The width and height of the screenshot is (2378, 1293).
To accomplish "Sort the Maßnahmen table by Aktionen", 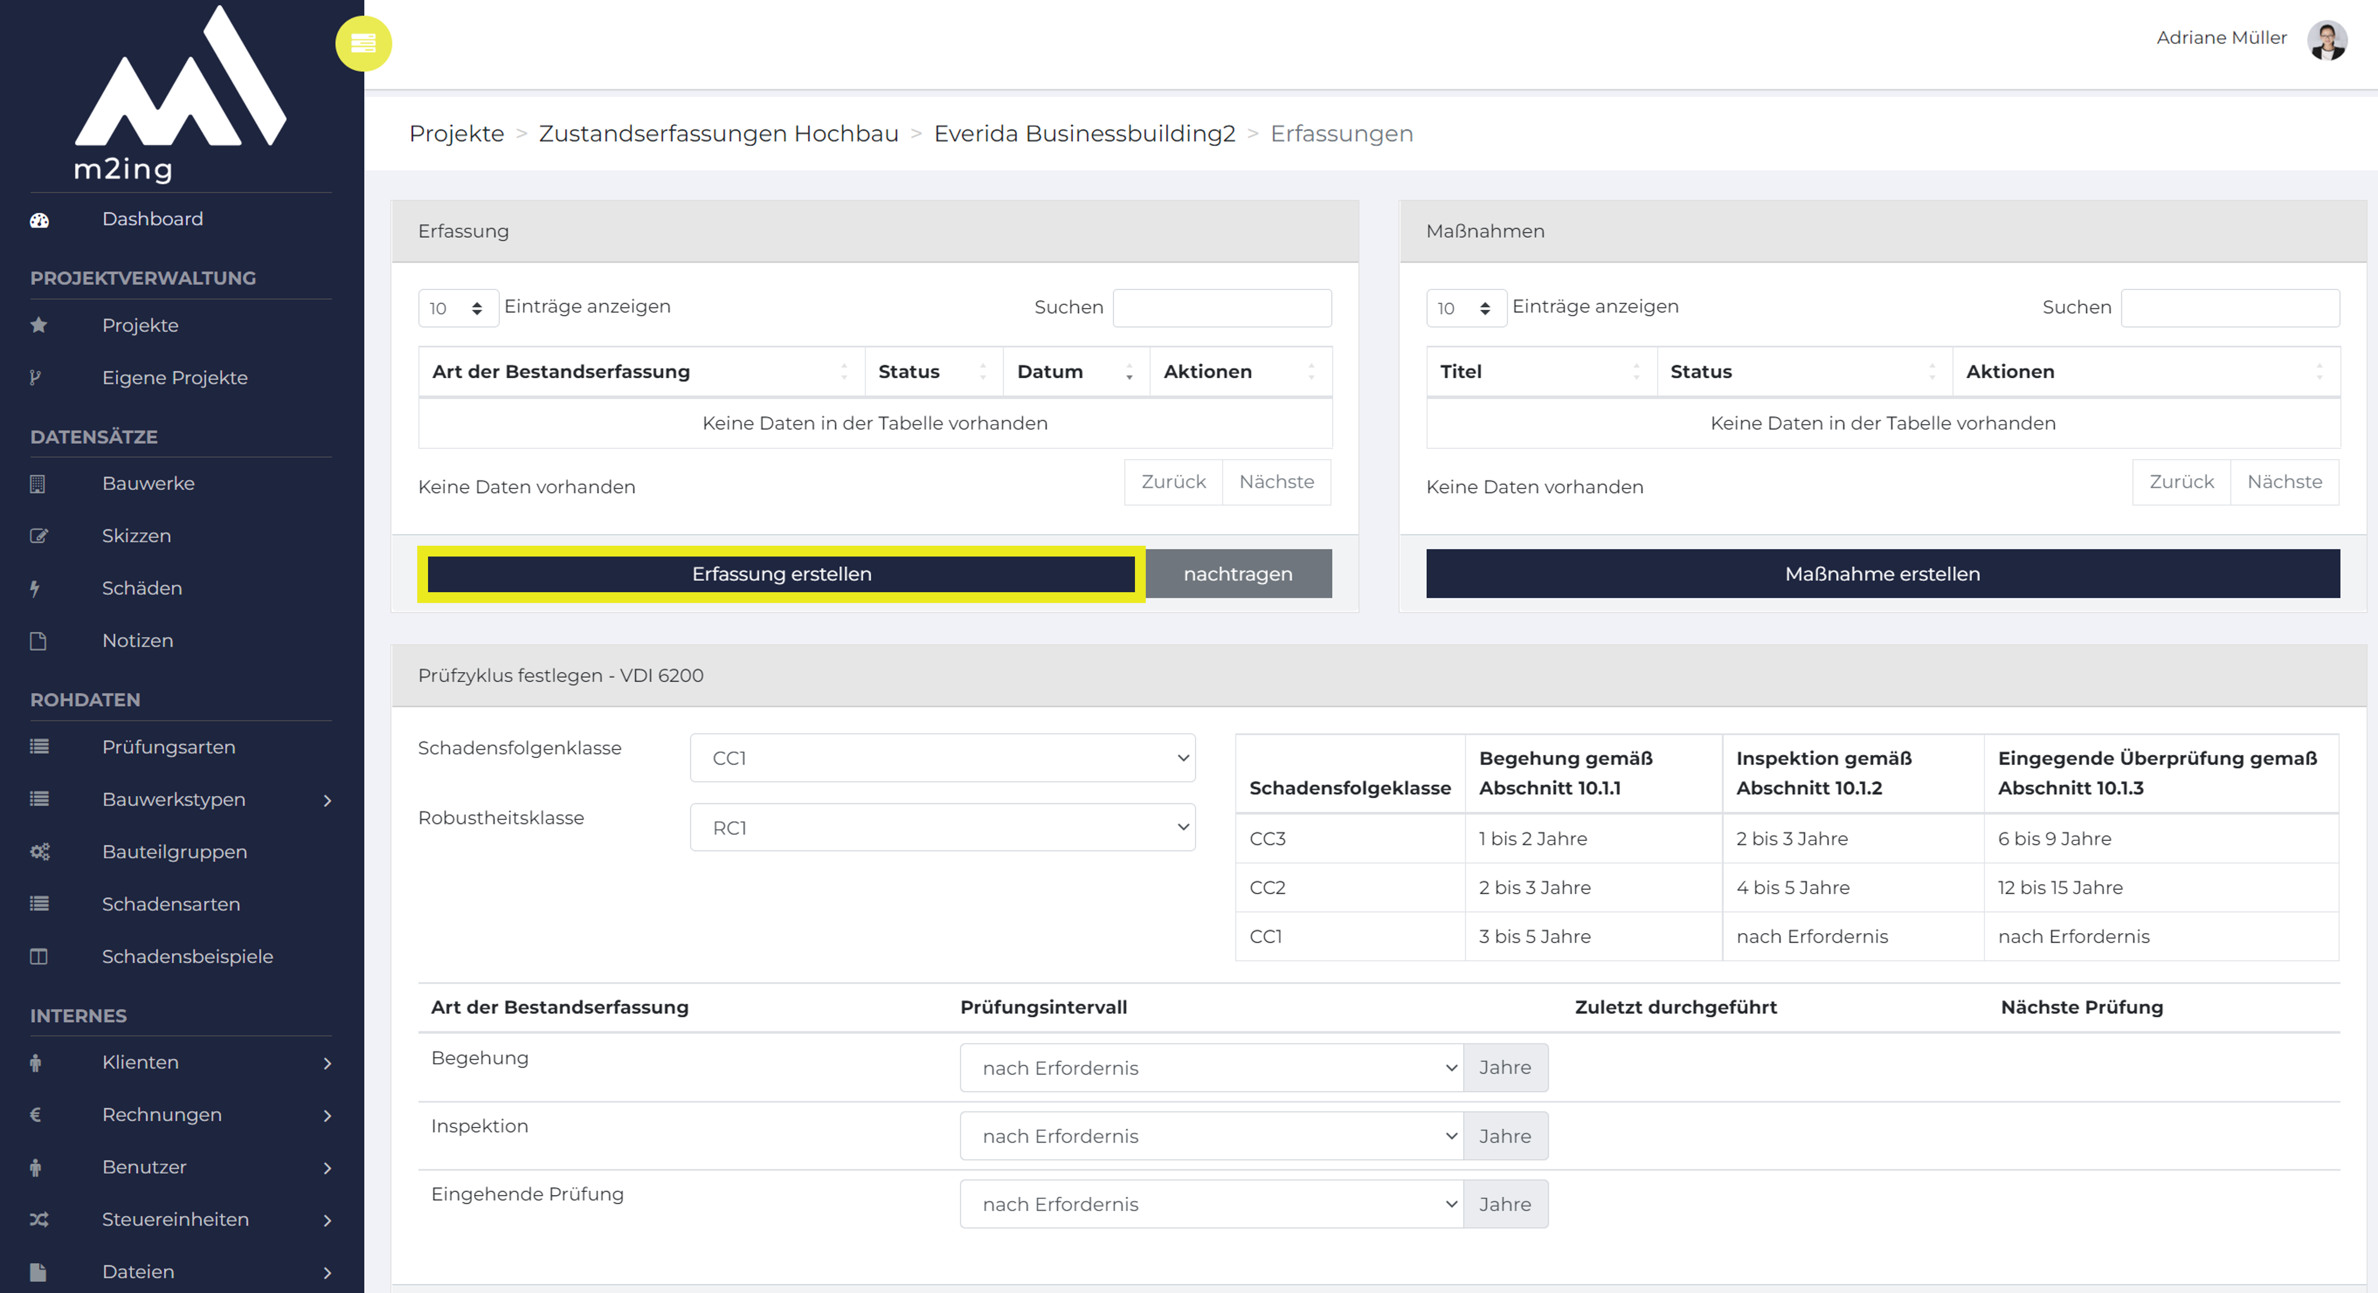I will pyautogui.click(x=2146, y=372).
